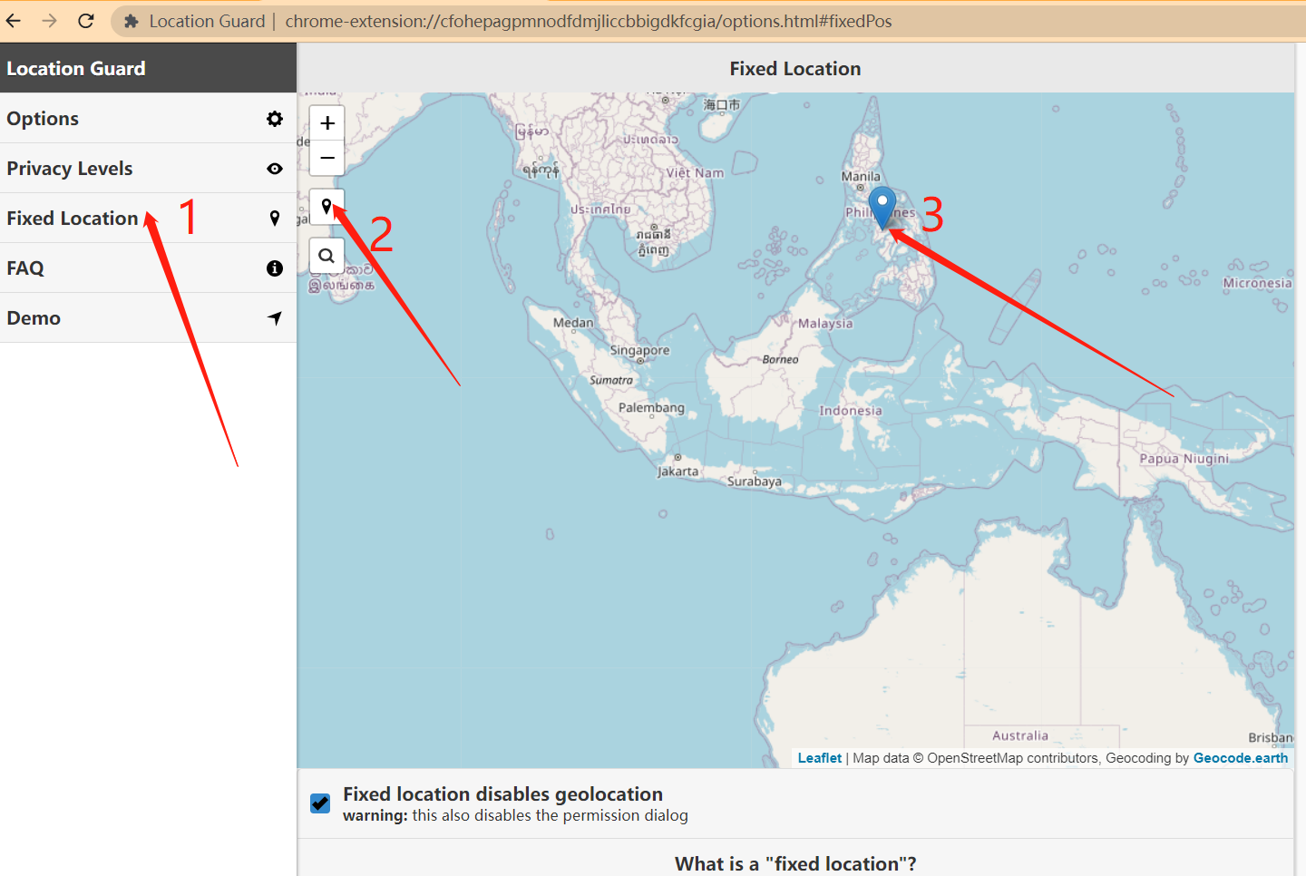Click the Việt Nam label on the map
Image resolution: width=1306 pixels, height=876 pixels.
coord(696,173)
